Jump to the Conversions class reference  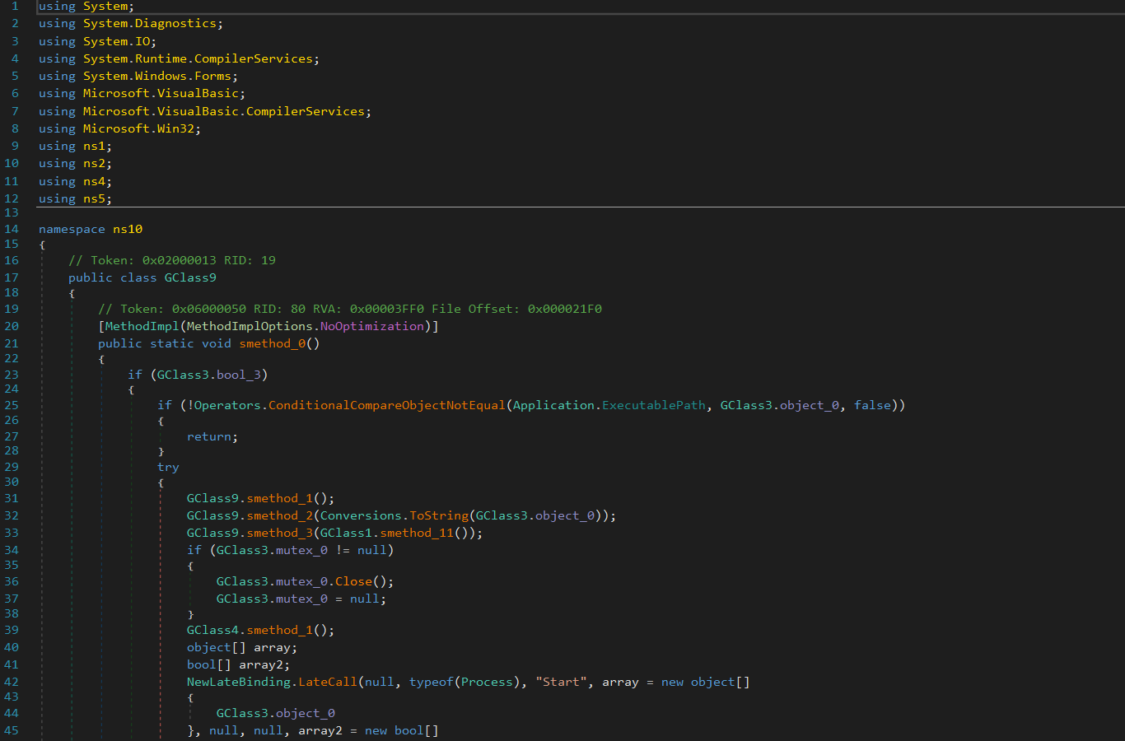[361, 515]
